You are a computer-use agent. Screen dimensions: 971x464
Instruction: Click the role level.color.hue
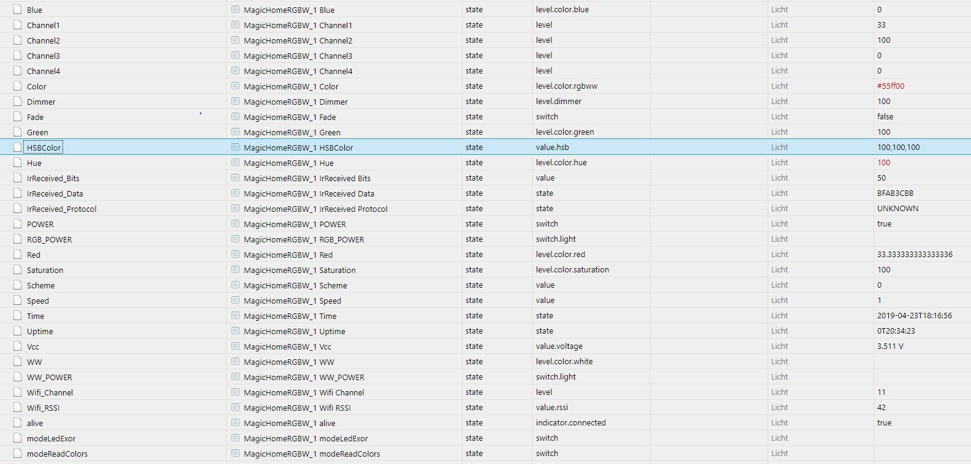pos(561,163)
